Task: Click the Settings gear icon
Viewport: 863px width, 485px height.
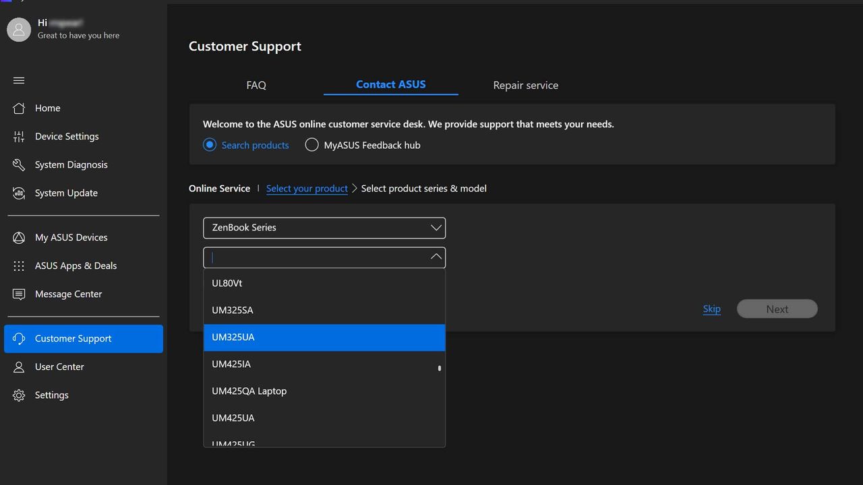Action: pos(19,395)
